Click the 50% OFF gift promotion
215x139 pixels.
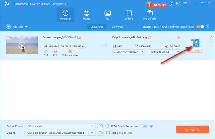click(x=157, y=4)
